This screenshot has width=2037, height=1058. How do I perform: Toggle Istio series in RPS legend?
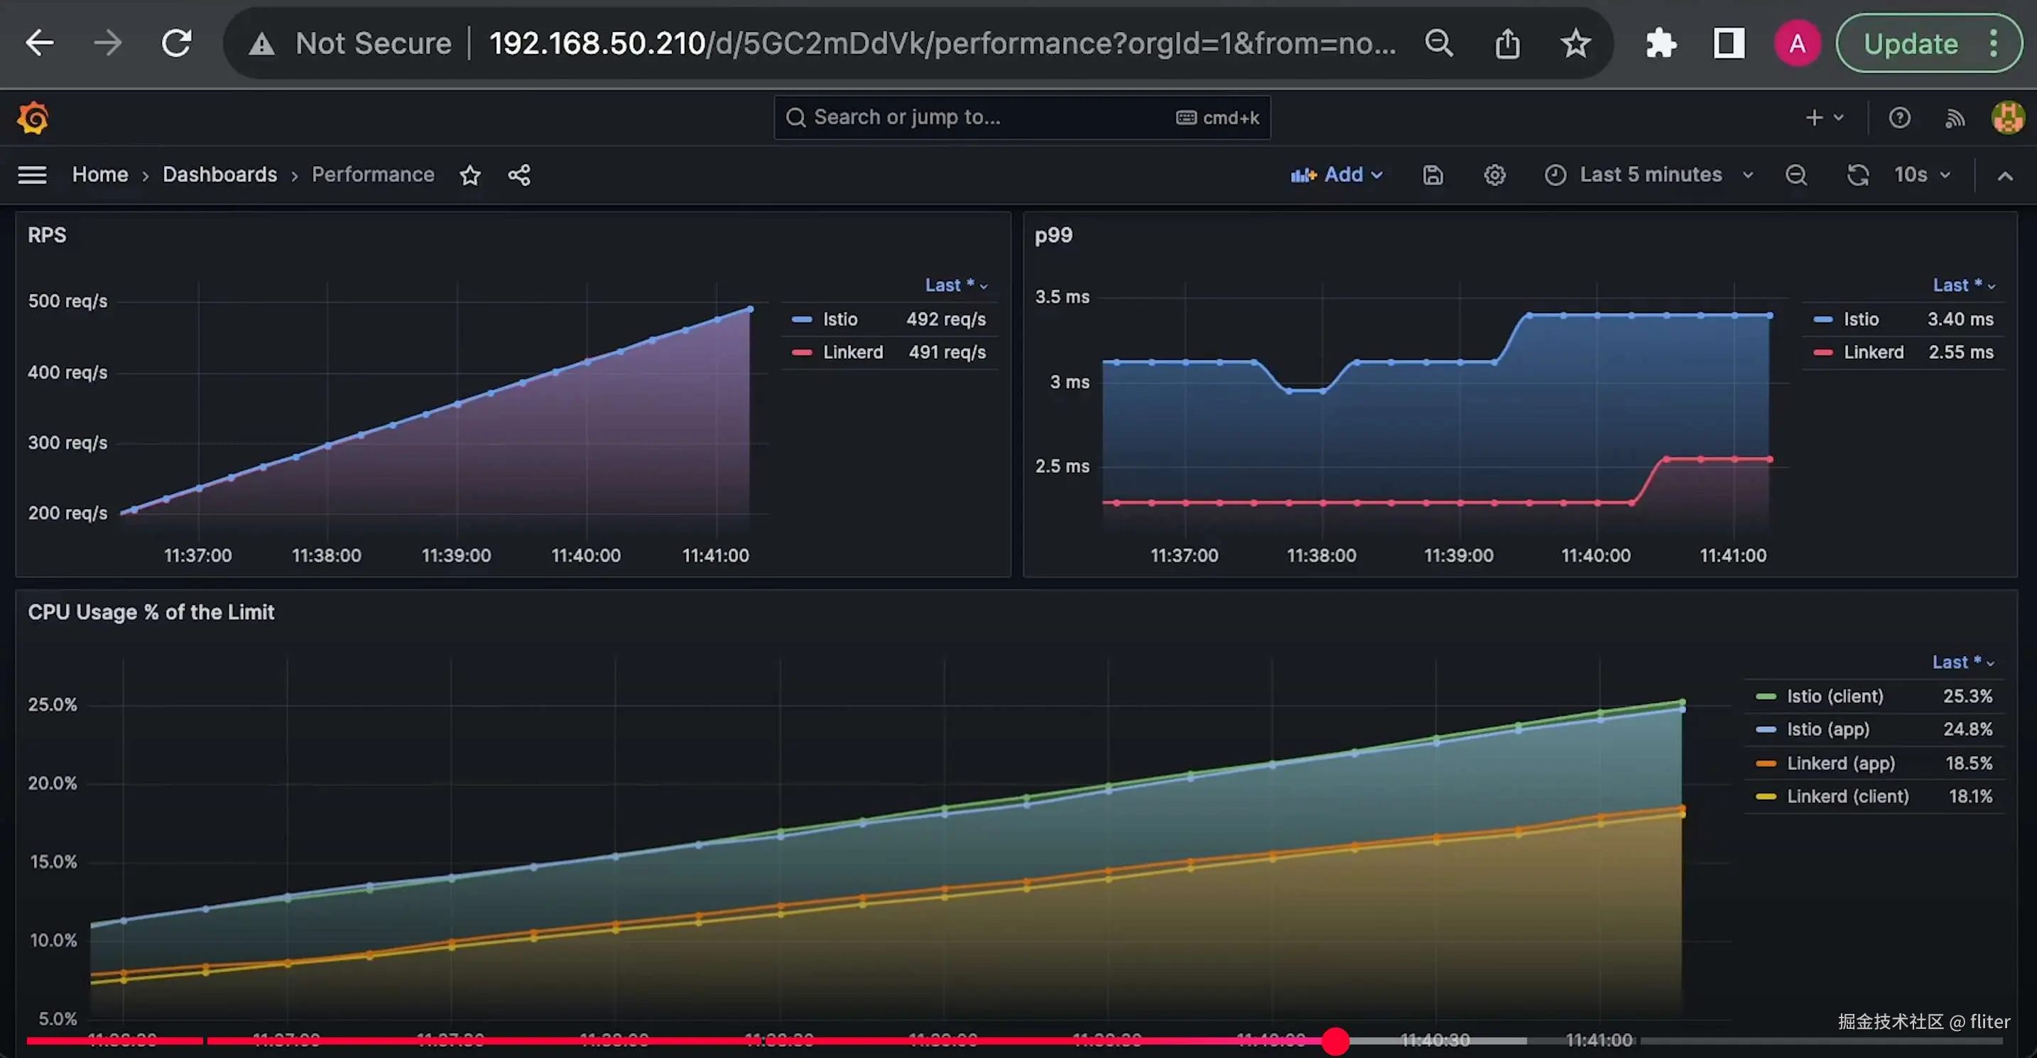[x=840, y=320]
